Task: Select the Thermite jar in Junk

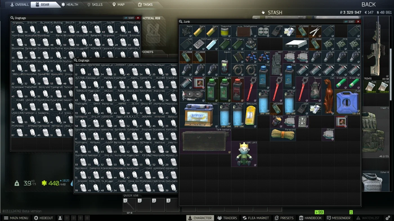Action: (225, 31)
